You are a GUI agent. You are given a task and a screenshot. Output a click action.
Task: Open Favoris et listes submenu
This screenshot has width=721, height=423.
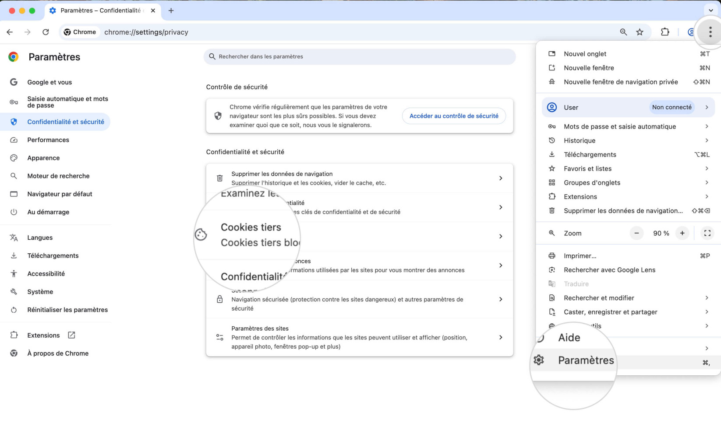[629, 168]
